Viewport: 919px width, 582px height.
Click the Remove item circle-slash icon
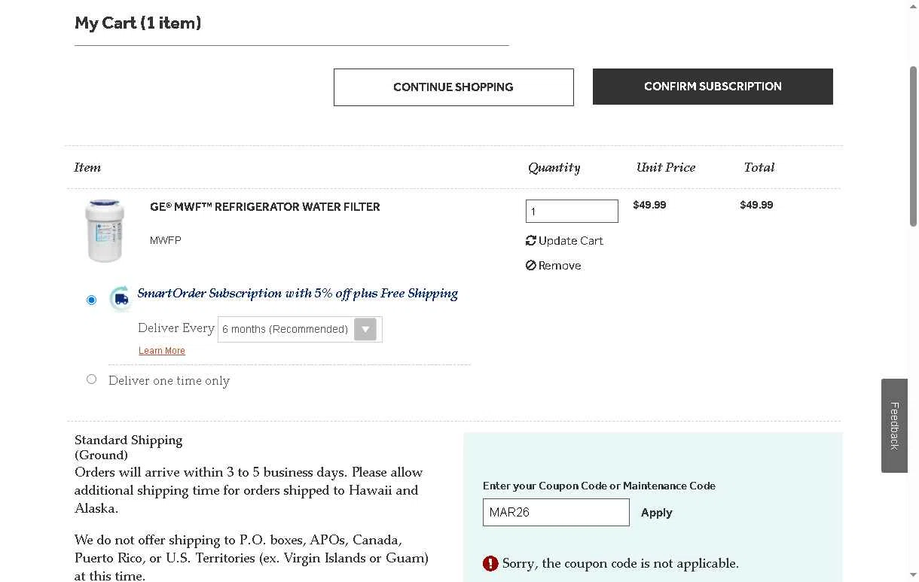click(x=531, y=266)
